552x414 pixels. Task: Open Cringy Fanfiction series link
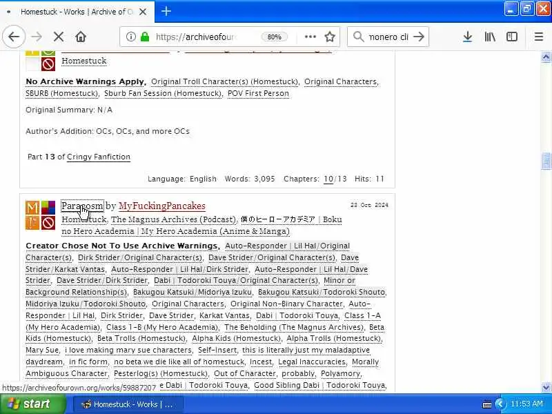tap(99, 157)
